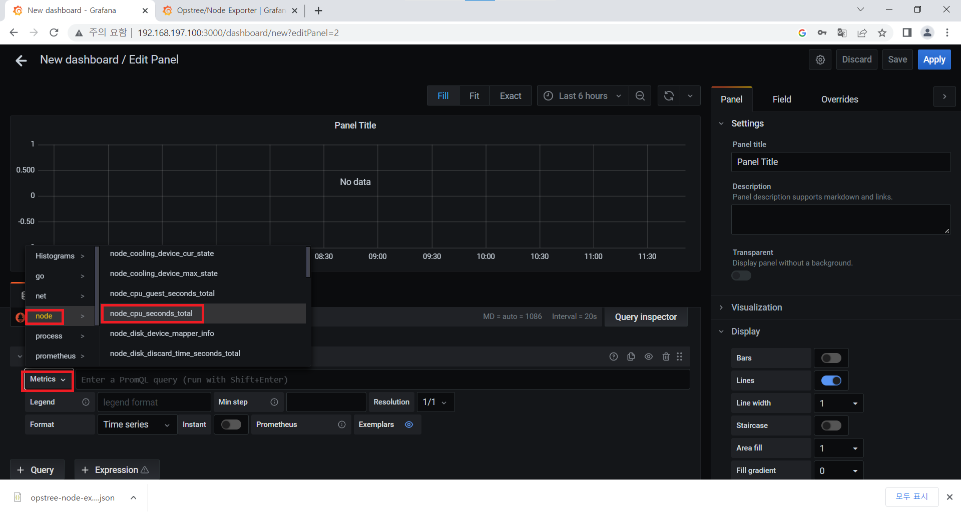Click the Save button

pyautogui.click(x=897, y=59)
